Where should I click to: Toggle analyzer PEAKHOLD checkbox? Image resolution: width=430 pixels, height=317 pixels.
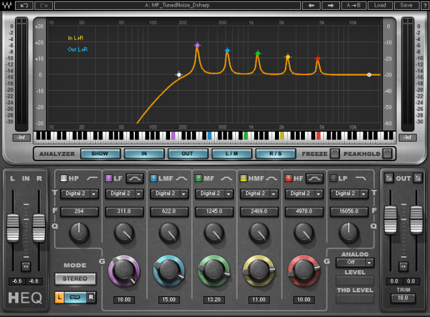coord(387,154)
